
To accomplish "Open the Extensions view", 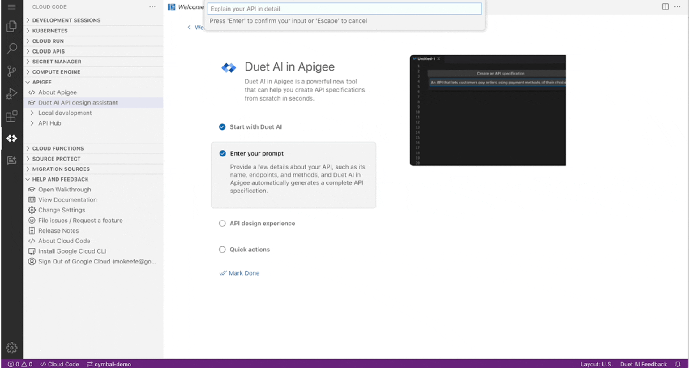I will point(12,116).
